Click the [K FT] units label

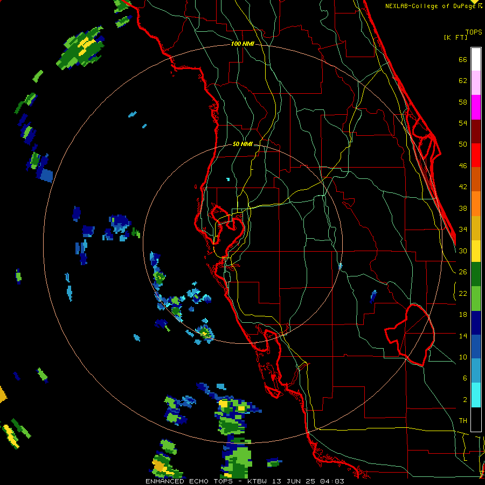pos(455,38)
